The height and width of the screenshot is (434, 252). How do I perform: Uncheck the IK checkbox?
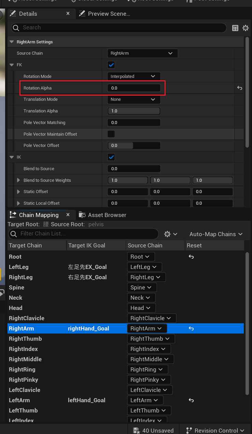[x=111, y=157]
